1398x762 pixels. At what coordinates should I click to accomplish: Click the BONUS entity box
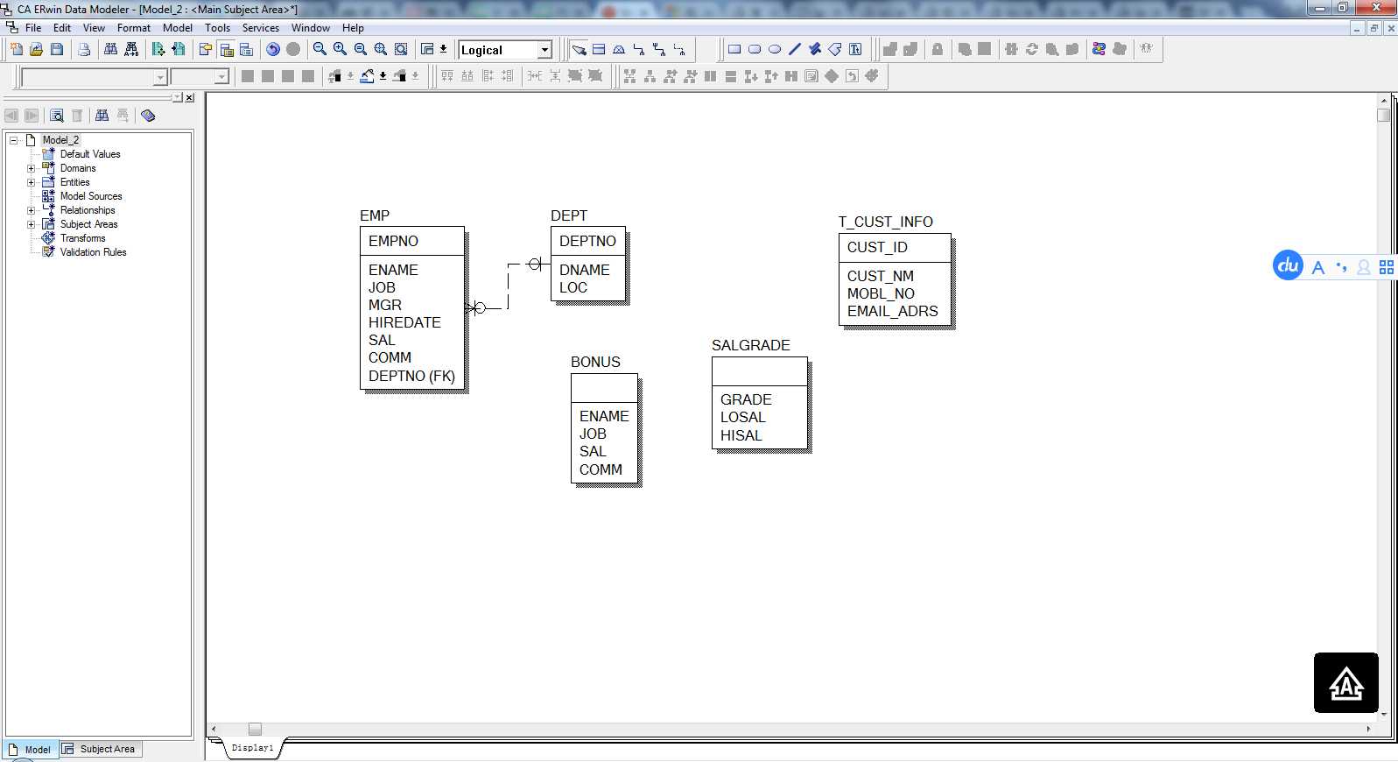(604, 428)
